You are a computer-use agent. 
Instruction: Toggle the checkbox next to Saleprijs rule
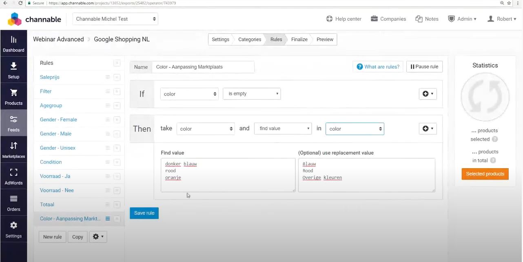click(117, 77)
